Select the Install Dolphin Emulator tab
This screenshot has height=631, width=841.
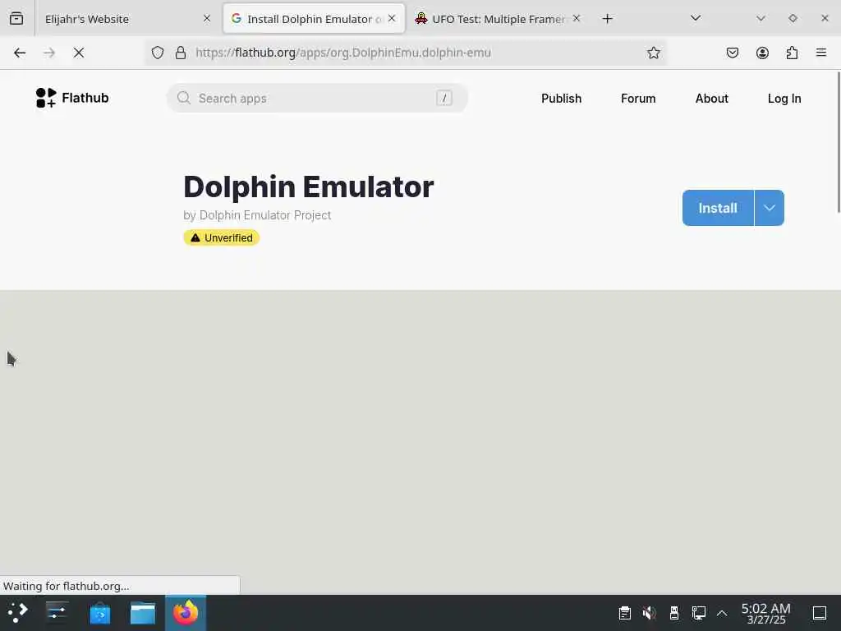point(314,19)
